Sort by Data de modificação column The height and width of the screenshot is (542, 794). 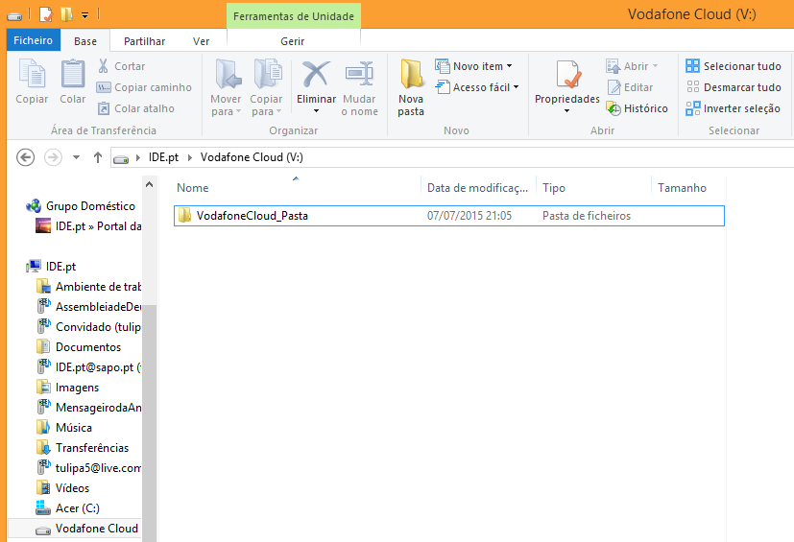tap(478, 188)
